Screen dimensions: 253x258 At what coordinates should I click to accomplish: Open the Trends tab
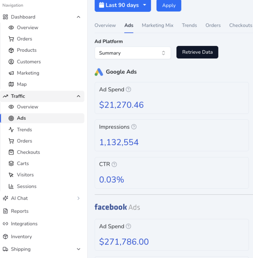click(189, 25)
